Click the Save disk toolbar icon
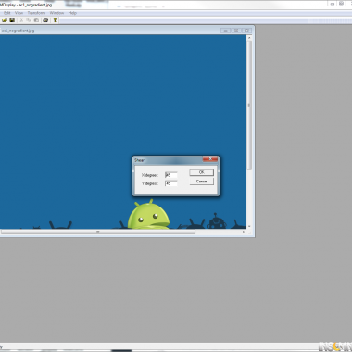 [12, 20]
